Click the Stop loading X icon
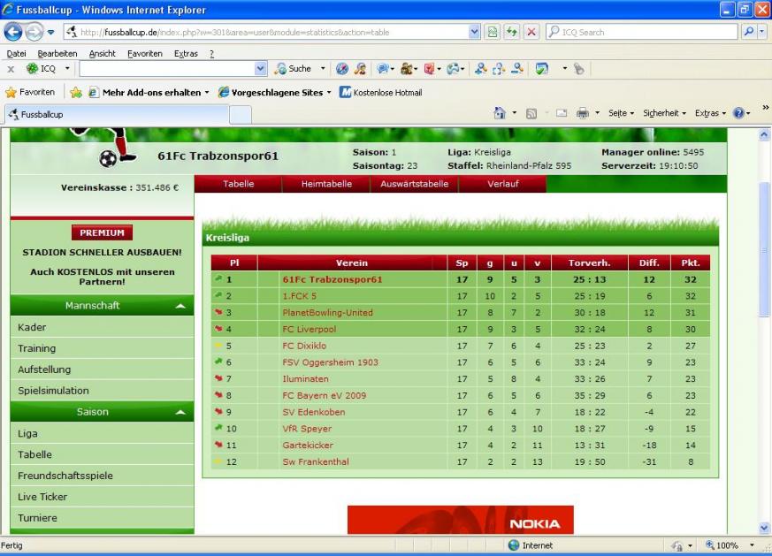 531,32
